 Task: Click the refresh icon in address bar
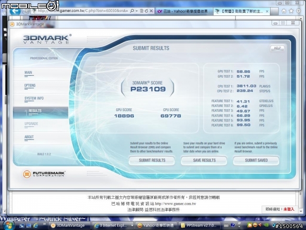146,11
